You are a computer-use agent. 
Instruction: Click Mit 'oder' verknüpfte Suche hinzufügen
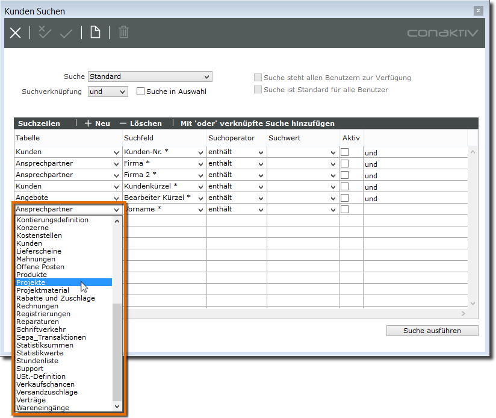(x=258, y=123)
